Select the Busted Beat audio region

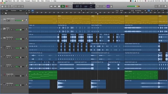click(141, 29)
